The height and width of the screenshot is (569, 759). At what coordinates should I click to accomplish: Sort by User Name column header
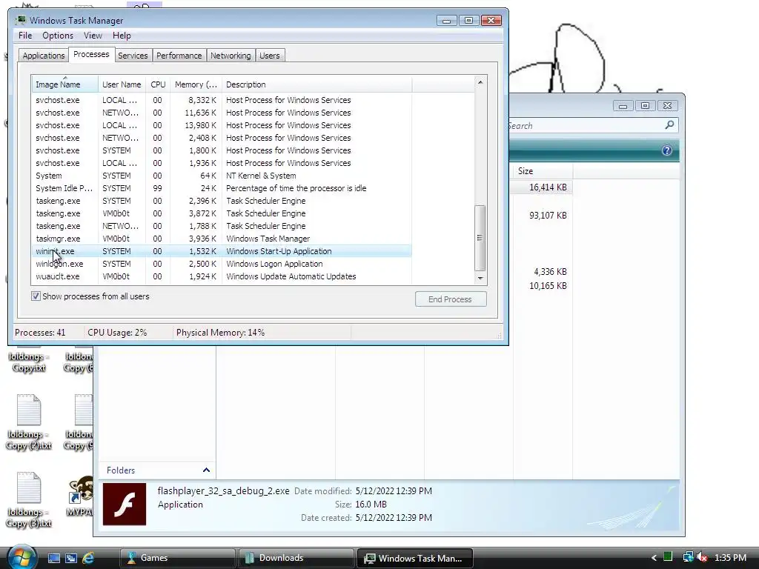122,84
